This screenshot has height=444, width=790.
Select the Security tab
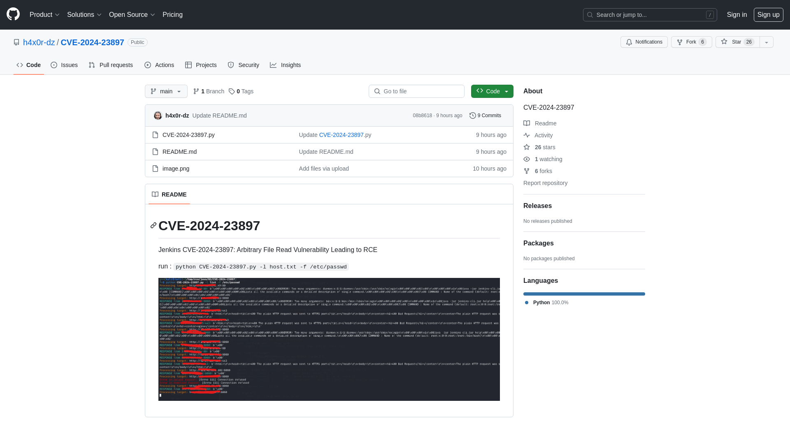coord(244,65)
